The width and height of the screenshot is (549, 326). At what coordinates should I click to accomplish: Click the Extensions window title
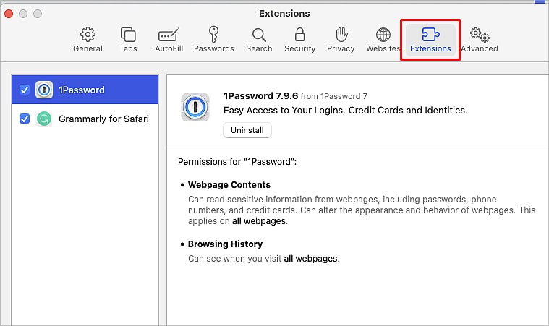[284, 13]
